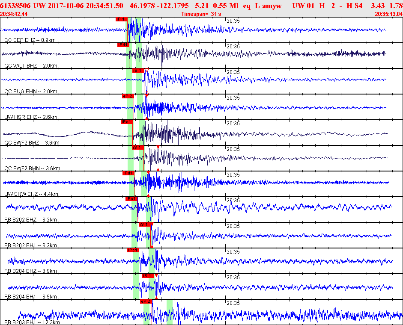Click the PB B203 EH1 -- 12.3km station label
The height and width of the screenshot is (325, 403).
(x=32, y=322)
